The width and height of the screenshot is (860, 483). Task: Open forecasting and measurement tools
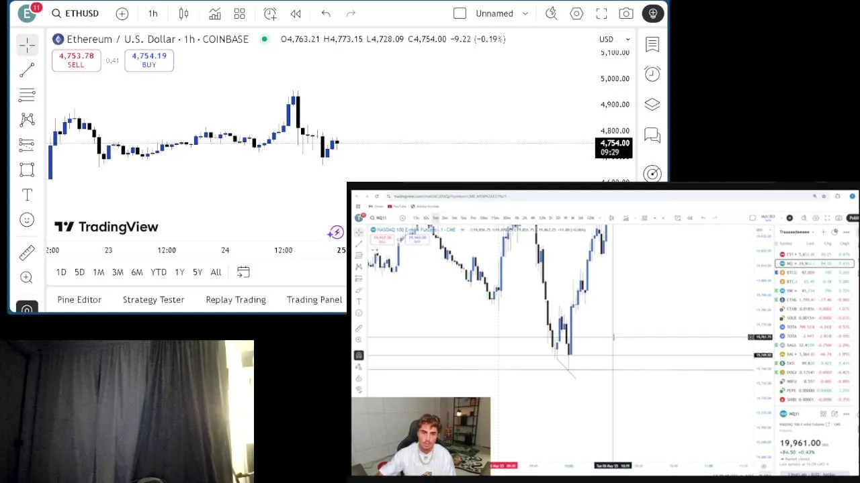[27, 144]
